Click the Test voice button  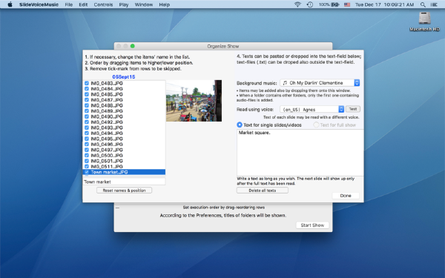353,109
